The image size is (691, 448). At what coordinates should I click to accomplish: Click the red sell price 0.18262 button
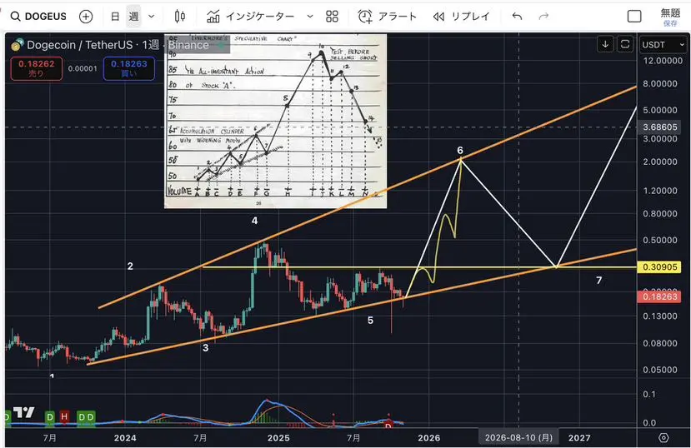37,68
